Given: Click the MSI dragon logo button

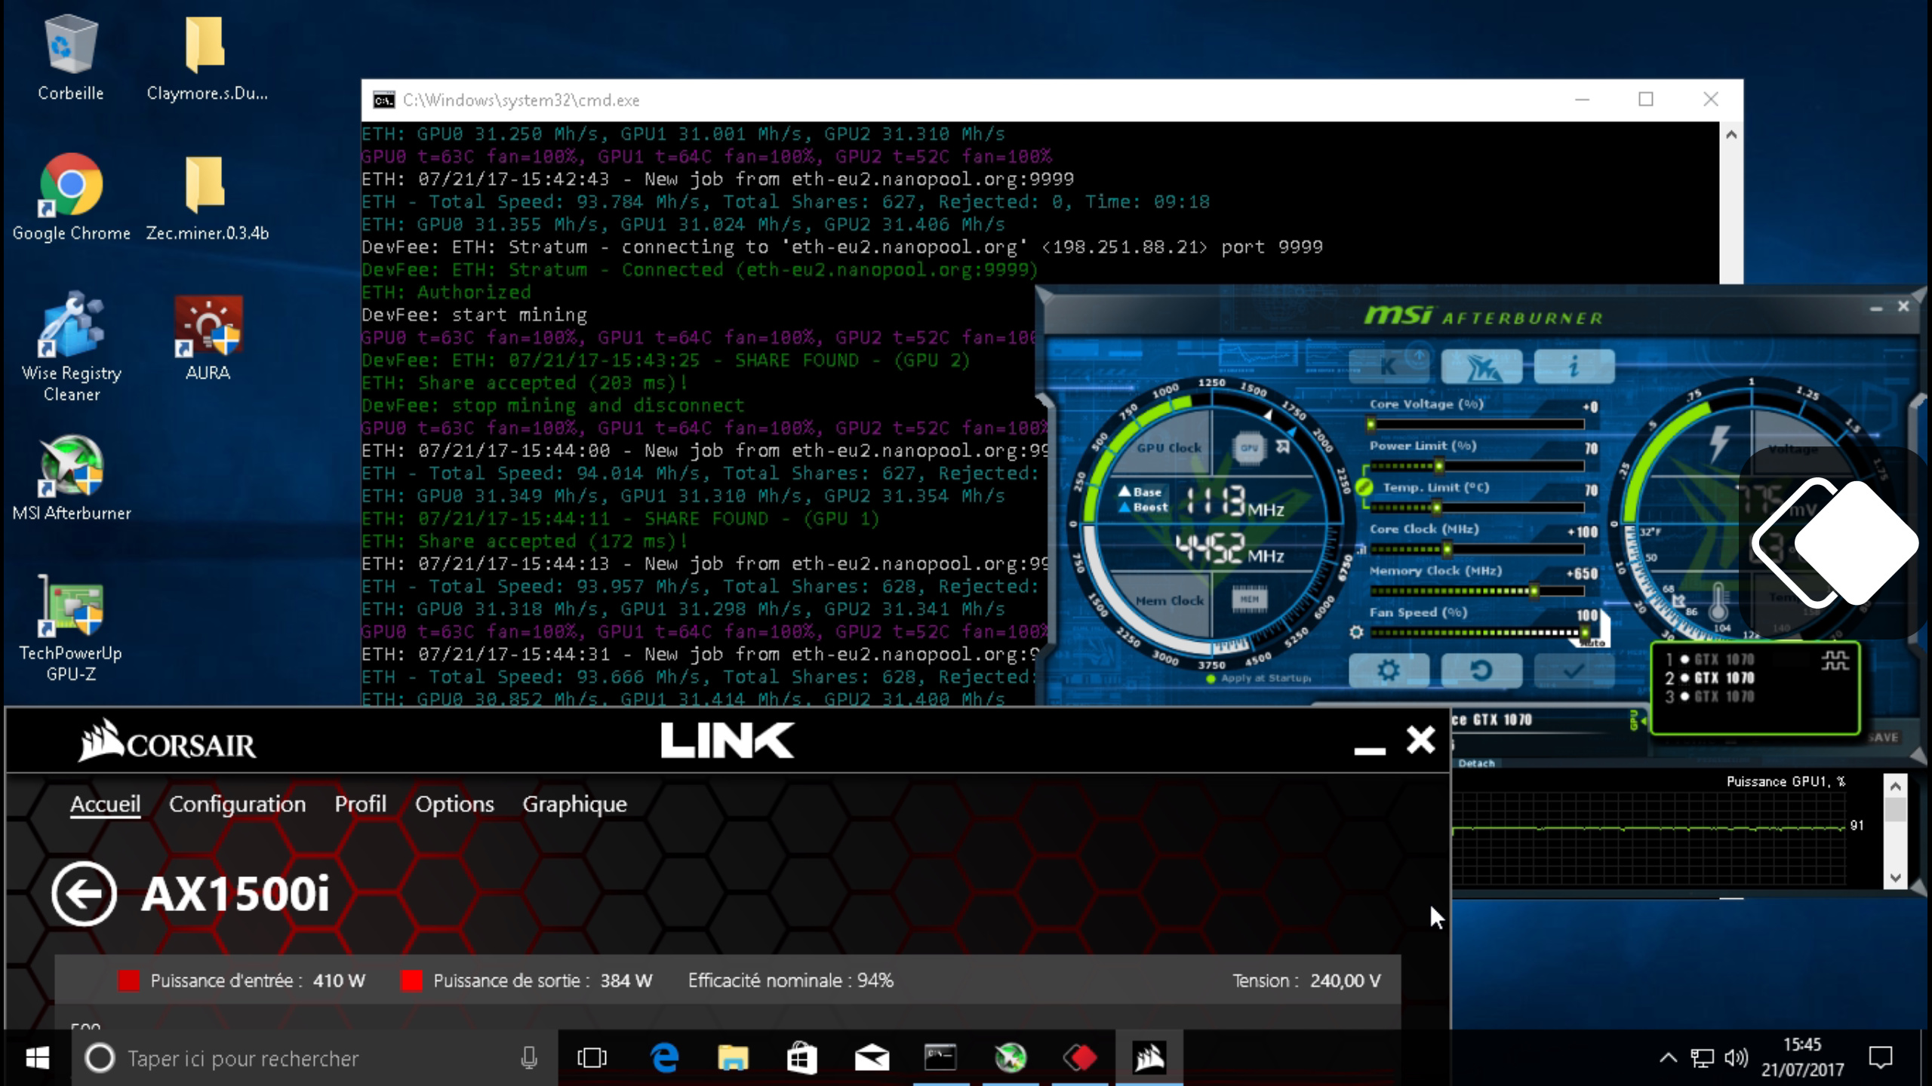Looking at the screenshot, I should click(1481, 367).
